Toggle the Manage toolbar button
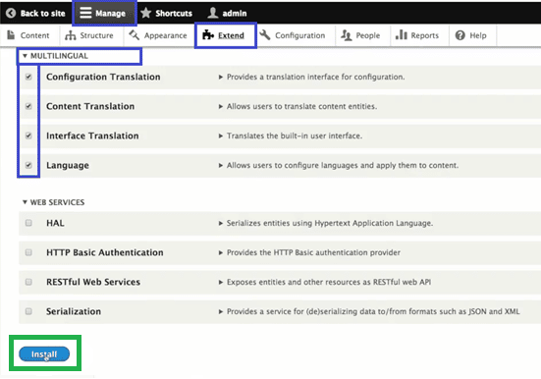 [x=104, y=13]
